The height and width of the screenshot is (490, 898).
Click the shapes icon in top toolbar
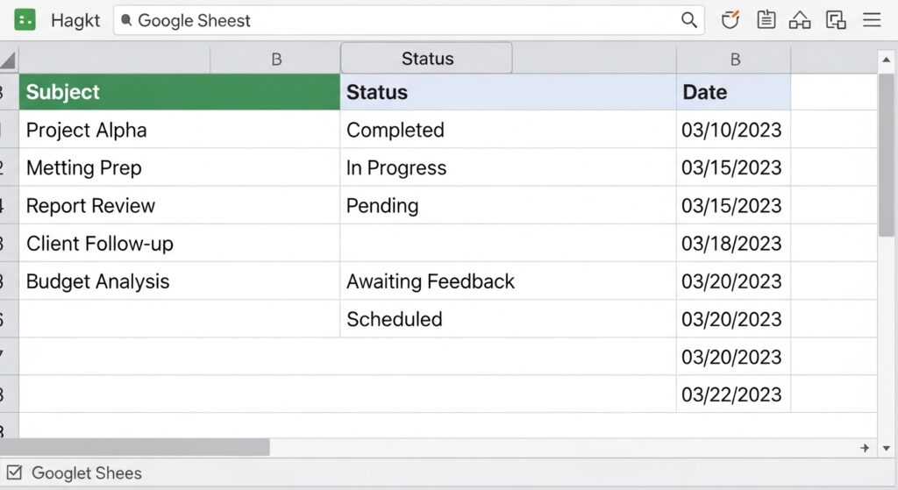tap(800, 20)
